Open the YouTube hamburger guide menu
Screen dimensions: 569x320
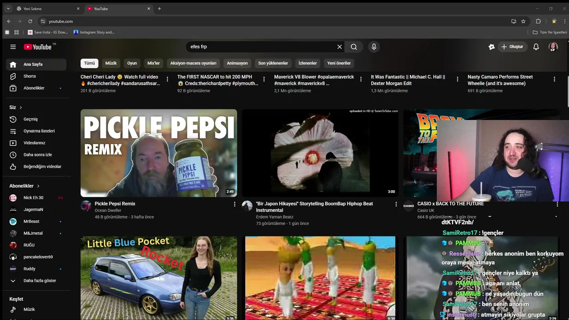13,47
